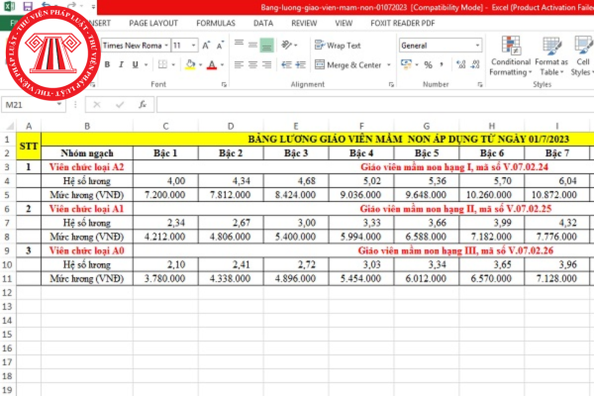Click the Name Box showing M21
This screenshot has height=396, width=594.
40,104
